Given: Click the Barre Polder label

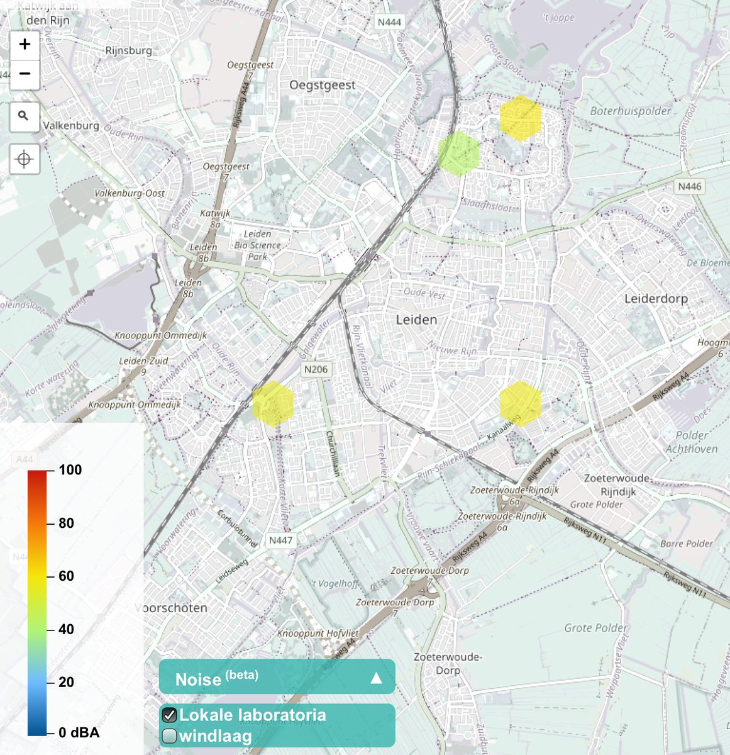Looking at the screenshot, I should point(687,543).
